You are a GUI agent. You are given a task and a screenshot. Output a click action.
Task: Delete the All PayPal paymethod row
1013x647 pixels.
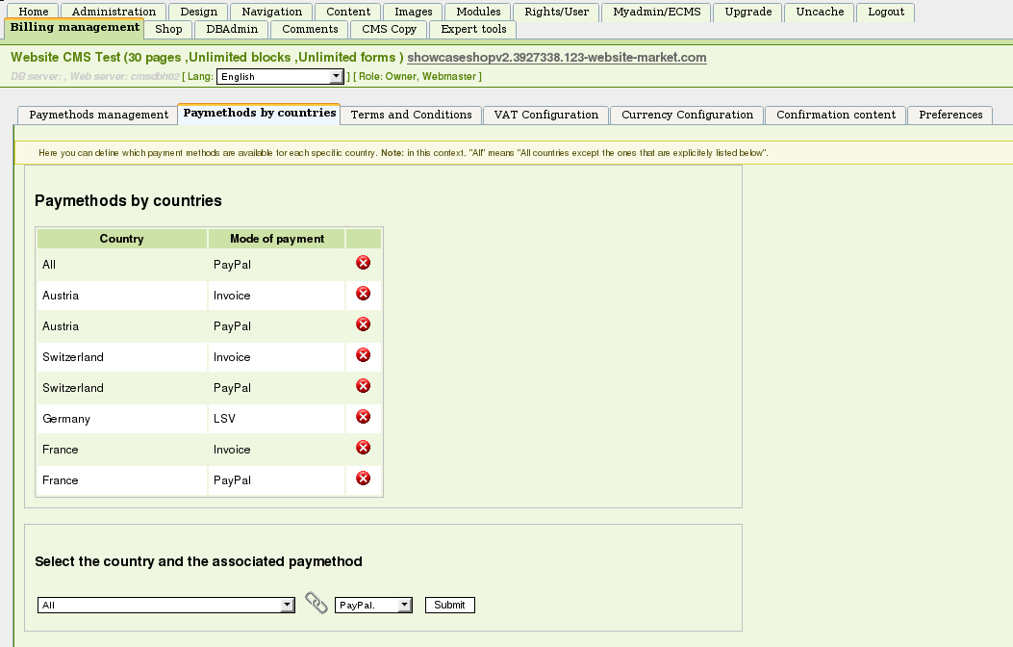(x=363, y=263)
